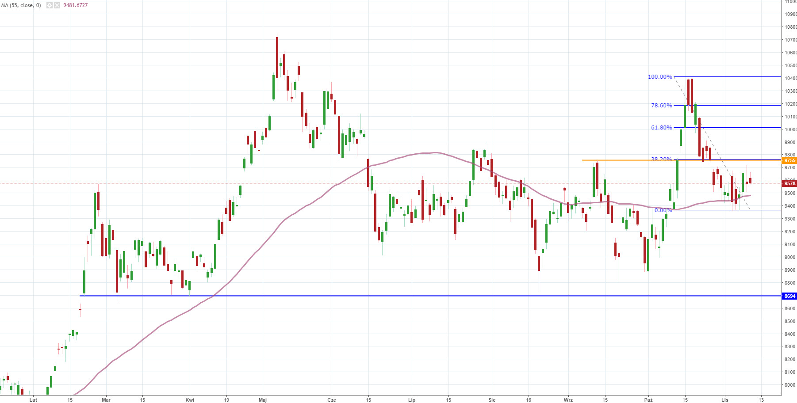Select the orange 9755 price label
The width and height of the screenshot is (797, 403).
[789, 160]
